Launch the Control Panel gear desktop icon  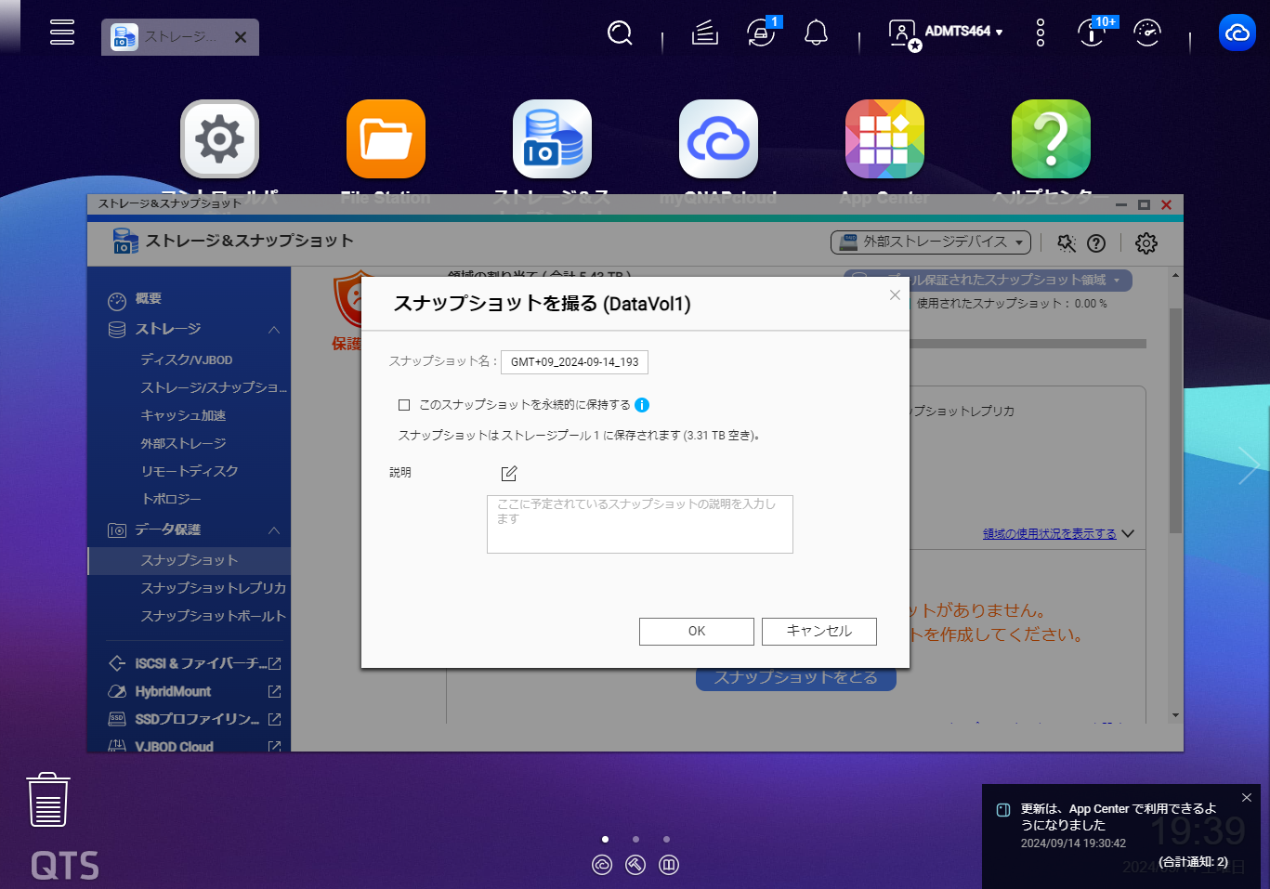click(220, 139)
